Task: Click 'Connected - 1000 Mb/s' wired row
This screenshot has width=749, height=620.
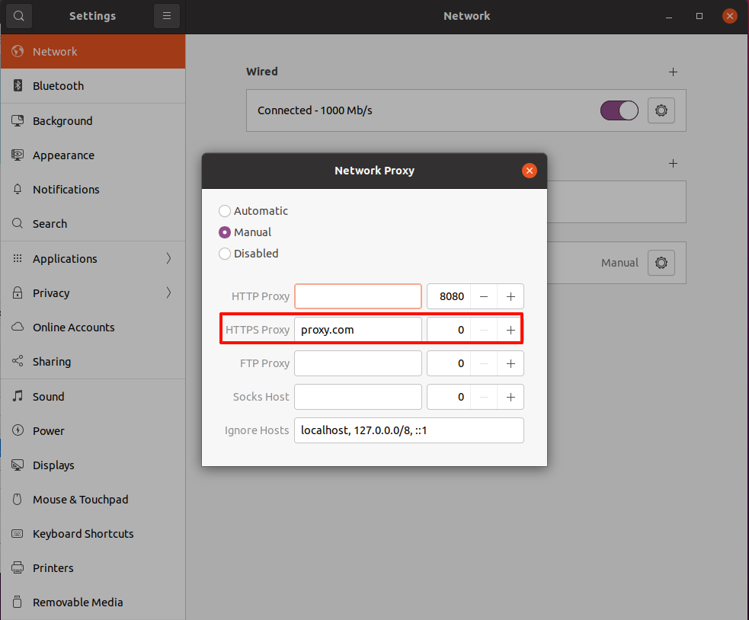Action: click(x=466, y=110)
